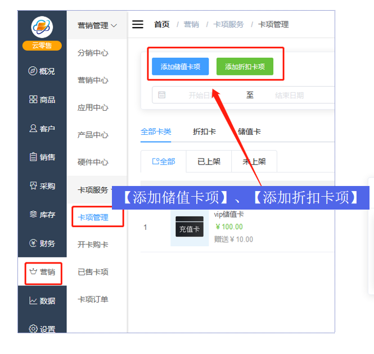Viewport: 374px width, 354px height.
Task: Click 卡项管理 breadcrumb text
Action: pyautogui.click(x=273, y=24)
